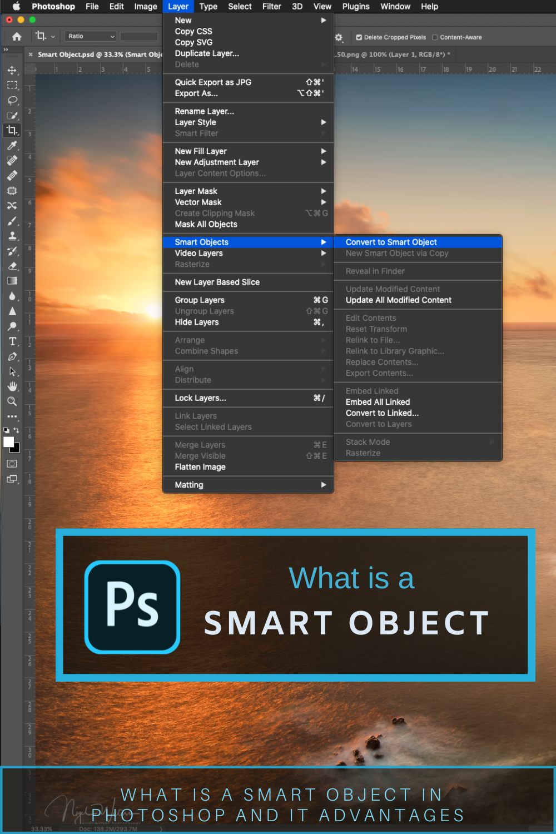Open the Ratio dropdown in options bar
This screenshot has width=556, height=834.
click(90, 36)
